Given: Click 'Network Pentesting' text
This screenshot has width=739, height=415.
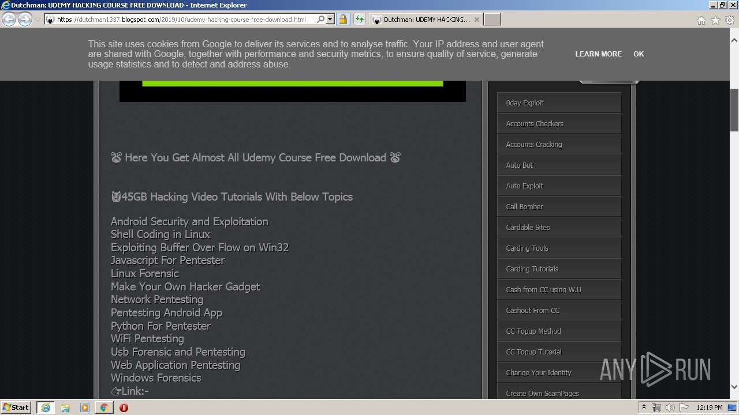Looking at the screenshot, I should [157, 299].
